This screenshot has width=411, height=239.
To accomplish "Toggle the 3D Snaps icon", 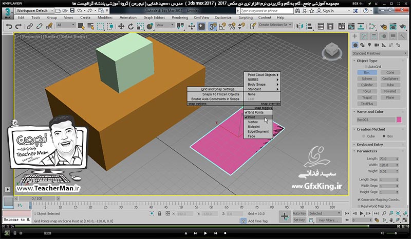I will click(x=213, y=26).
